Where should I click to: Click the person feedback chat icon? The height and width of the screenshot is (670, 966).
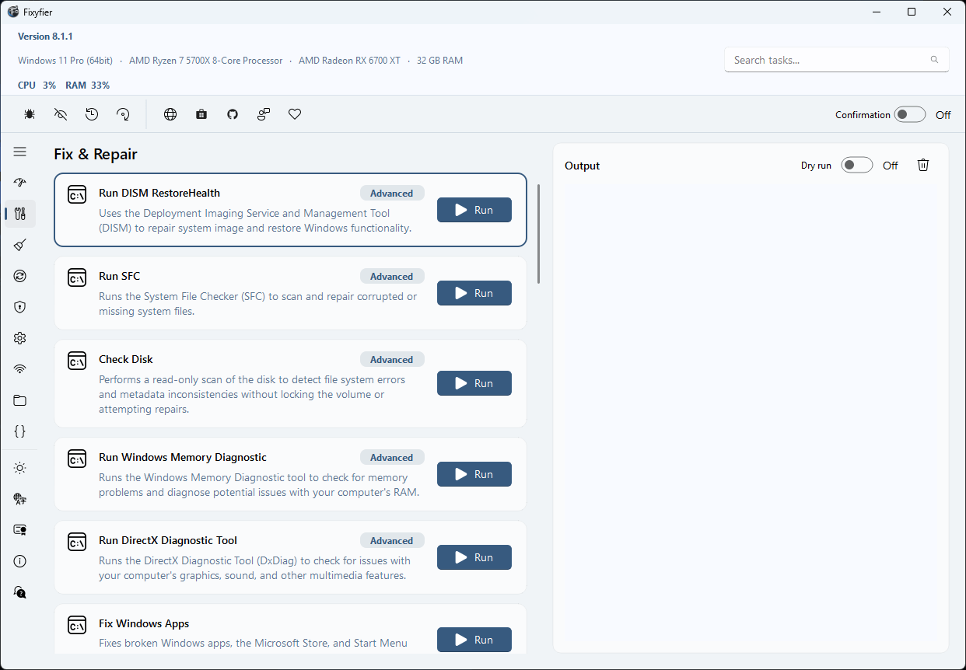coord(264,114)
